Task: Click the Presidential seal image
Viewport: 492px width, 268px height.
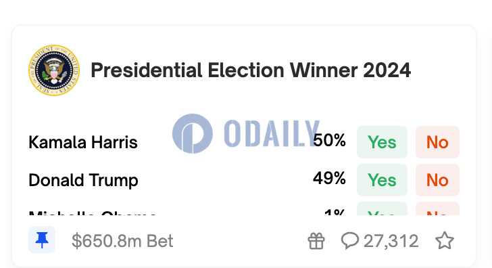Action: (54, 70)
